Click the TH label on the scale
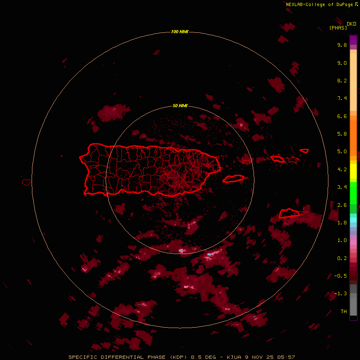The height and width of the screenshot is (360, 360). pos(344,312)
